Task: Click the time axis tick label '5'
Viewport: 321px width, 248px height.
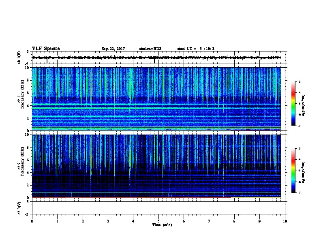Action: pyautogui.click(x=158, y=221)
